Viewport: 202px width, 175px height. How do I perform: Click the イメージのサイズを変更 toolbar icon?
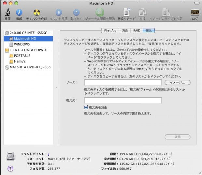[166, 12]
